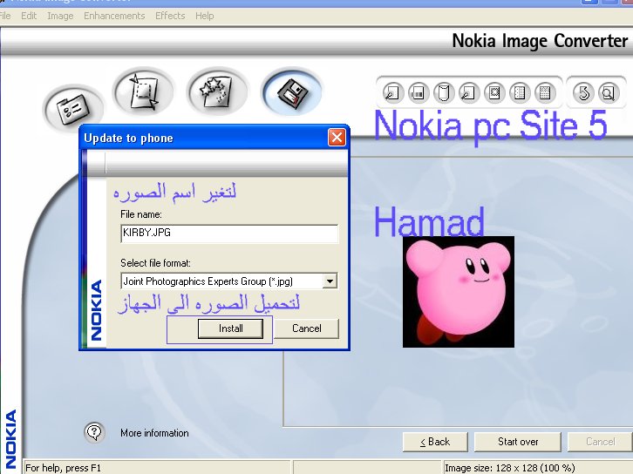Close the Update to phone dialog
The image size is (633, 474).
click(337, 138)
